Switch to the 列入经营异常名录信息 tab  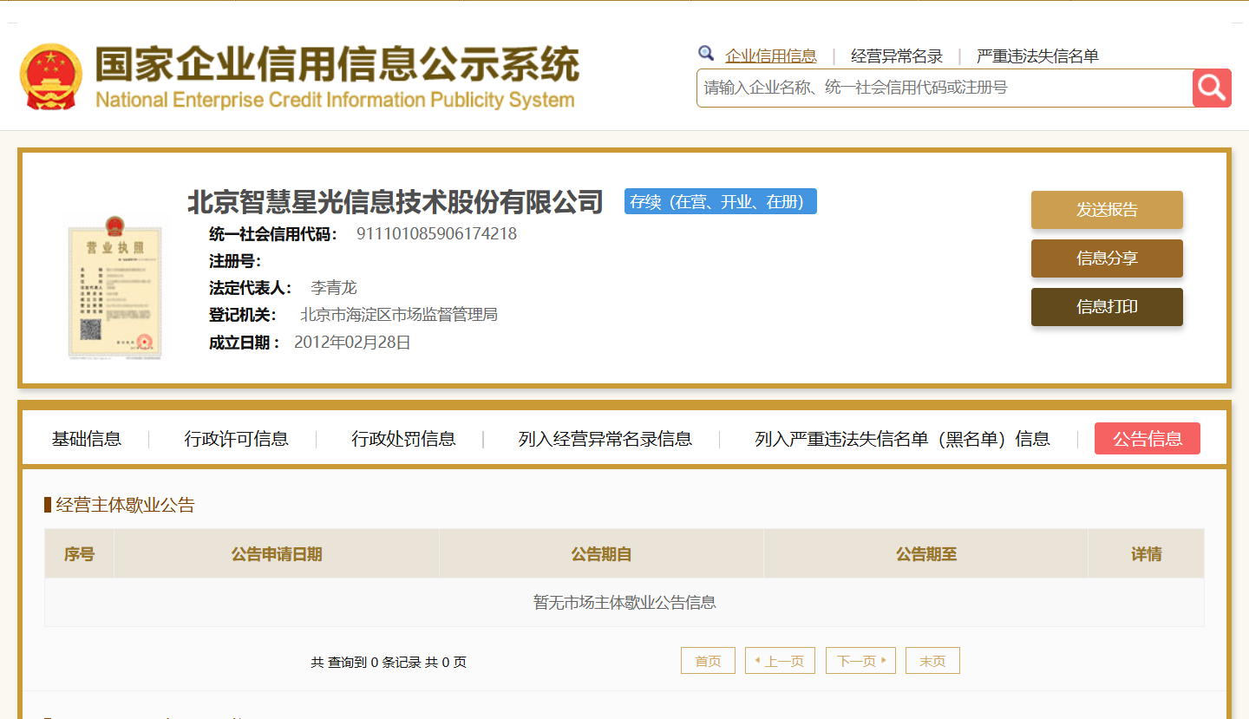[605, 439]
